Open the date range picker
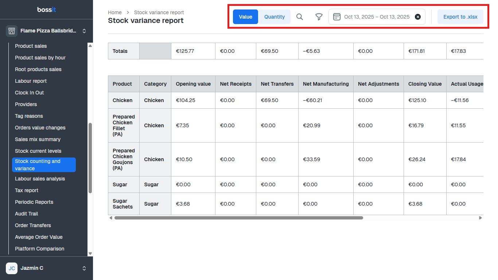The height and width of the screenshot is (280, 498). [376, 17]
